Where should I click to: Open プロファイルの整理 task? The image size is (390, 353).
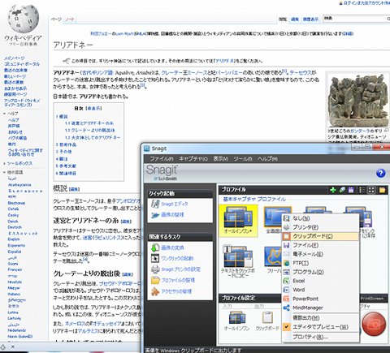tap(178, 280)
